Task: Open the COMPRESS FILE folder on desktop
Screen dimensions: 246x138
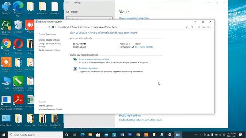Action: [55, 121]
